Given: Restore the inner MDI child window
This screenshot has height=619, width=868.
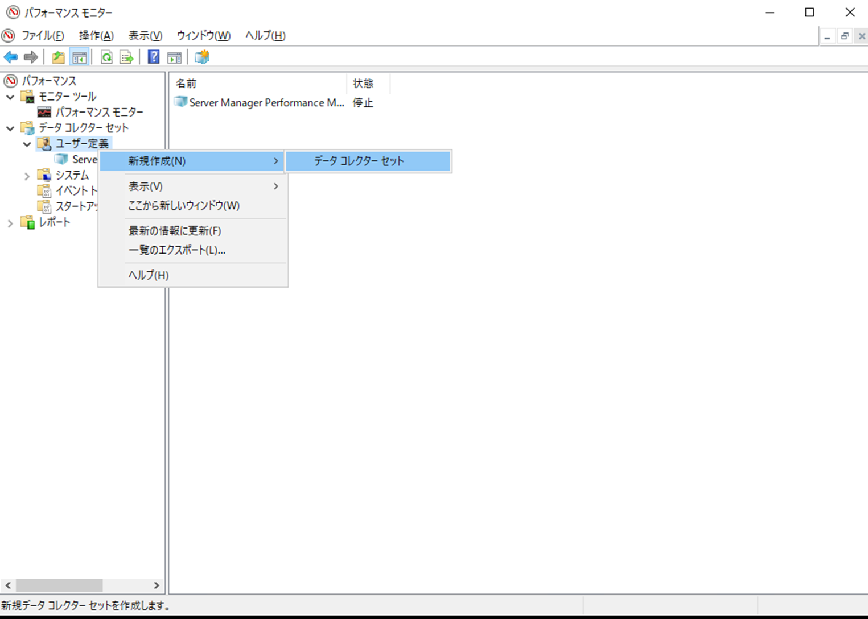Looking at the screenshot, I should [x=845, y=36].
